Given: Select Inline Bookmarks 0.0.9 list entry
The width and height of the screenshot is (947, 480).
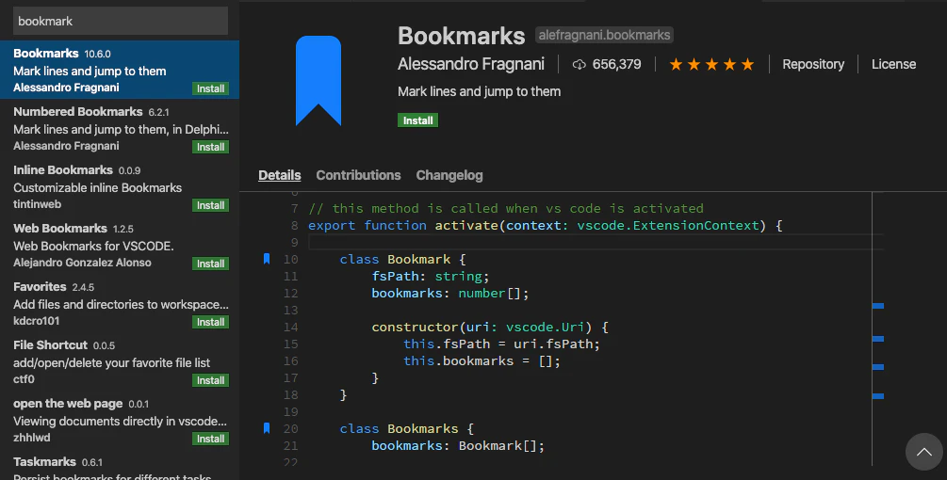Looking at the screenshot, I should click(120, 186).
